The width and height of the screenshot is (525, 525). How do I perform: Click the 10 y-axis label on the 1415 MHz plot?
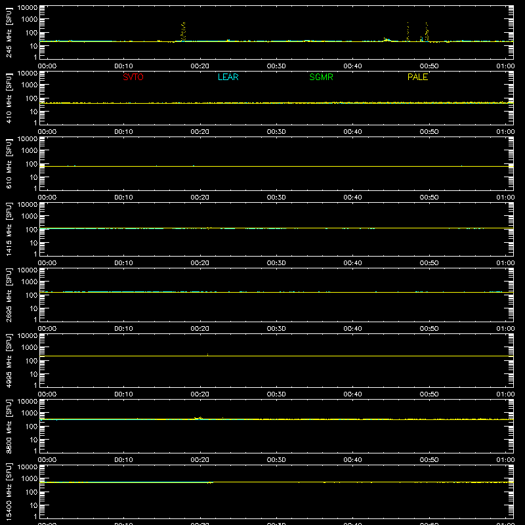(33, 243)
